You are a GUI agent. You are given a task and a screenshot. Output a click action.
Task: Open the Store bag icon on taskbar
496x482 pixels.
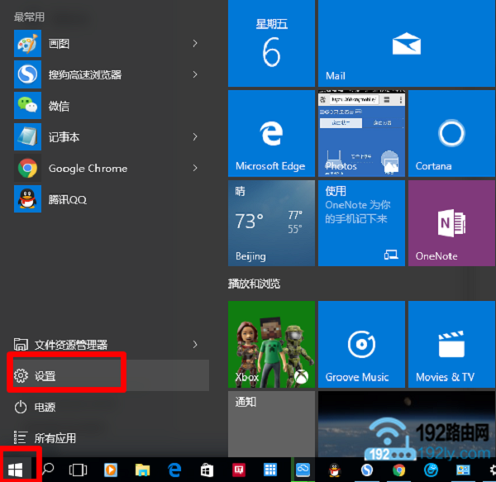[x=207, y=470]
